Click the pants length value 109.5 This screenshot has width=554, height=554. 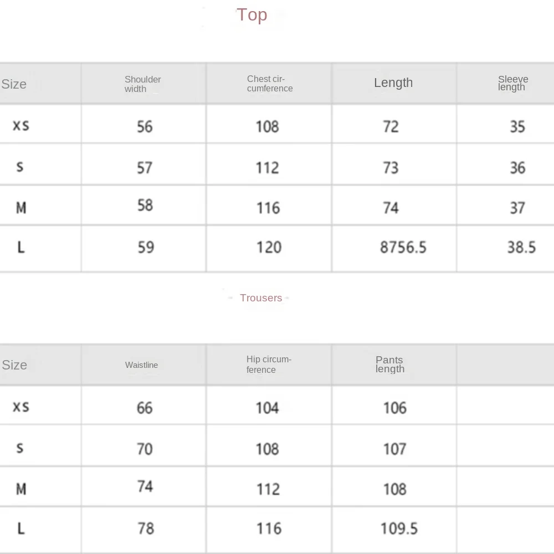[x=399, y=529]
